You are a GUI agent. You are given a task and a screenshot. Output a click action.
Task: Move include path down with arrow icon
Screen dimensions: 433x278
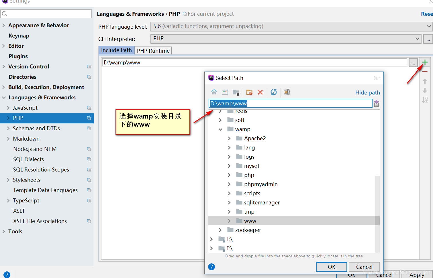coord(425,90)
